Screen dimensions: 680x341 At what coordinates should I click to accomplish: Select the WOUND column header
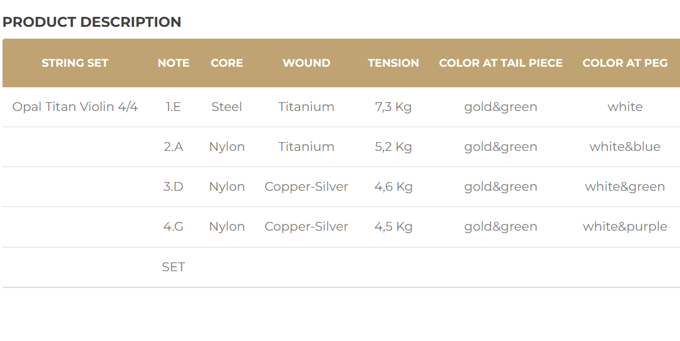pyautogui.click(x=306, y=63)
